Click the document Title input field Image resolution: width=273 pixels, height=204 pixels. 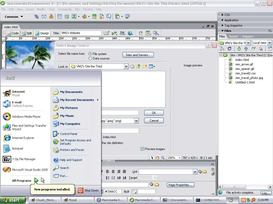tap(81, 33)
